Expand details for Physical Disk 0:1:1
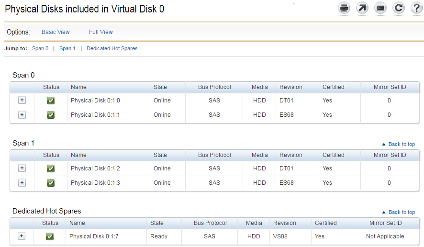This screenshot has width=424, height=247. coord(22,115)
